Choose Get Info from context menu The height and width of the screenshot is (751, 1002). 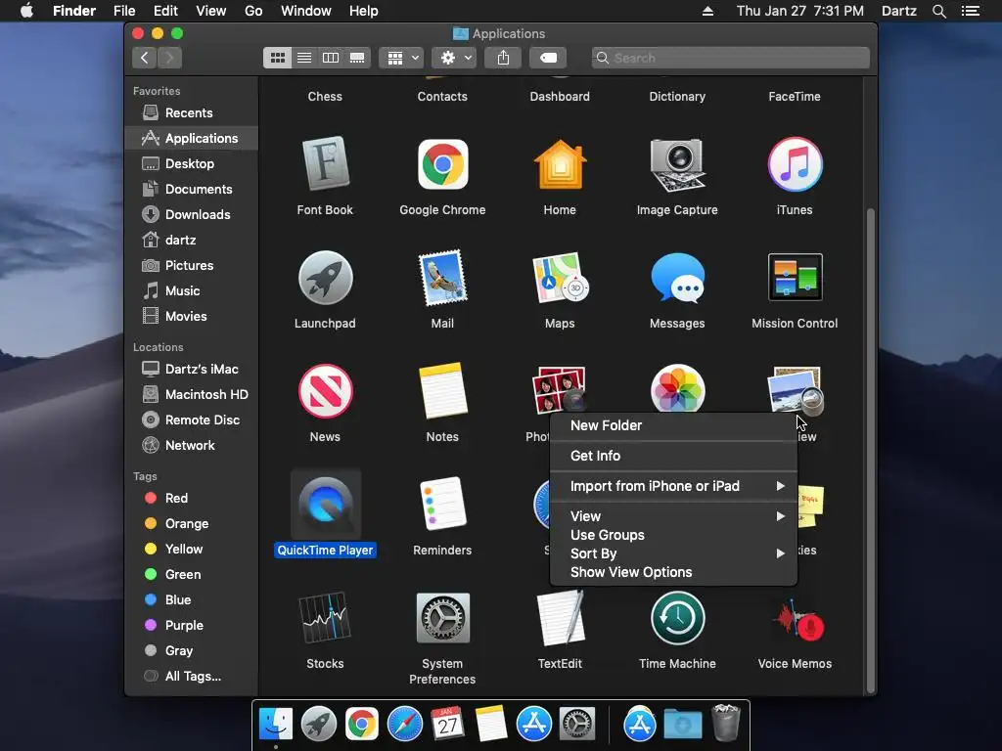[x=673, y=456]
